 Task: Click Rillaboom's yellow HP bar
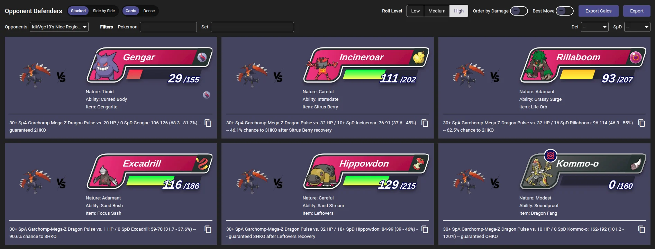(x=577, y=74)
